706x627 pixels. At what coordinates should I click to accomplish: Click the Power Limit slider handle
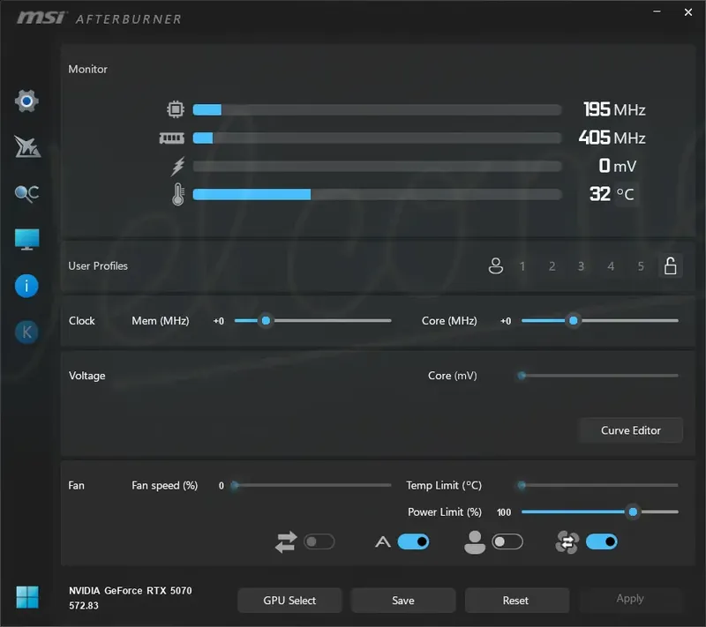(633, 511)
